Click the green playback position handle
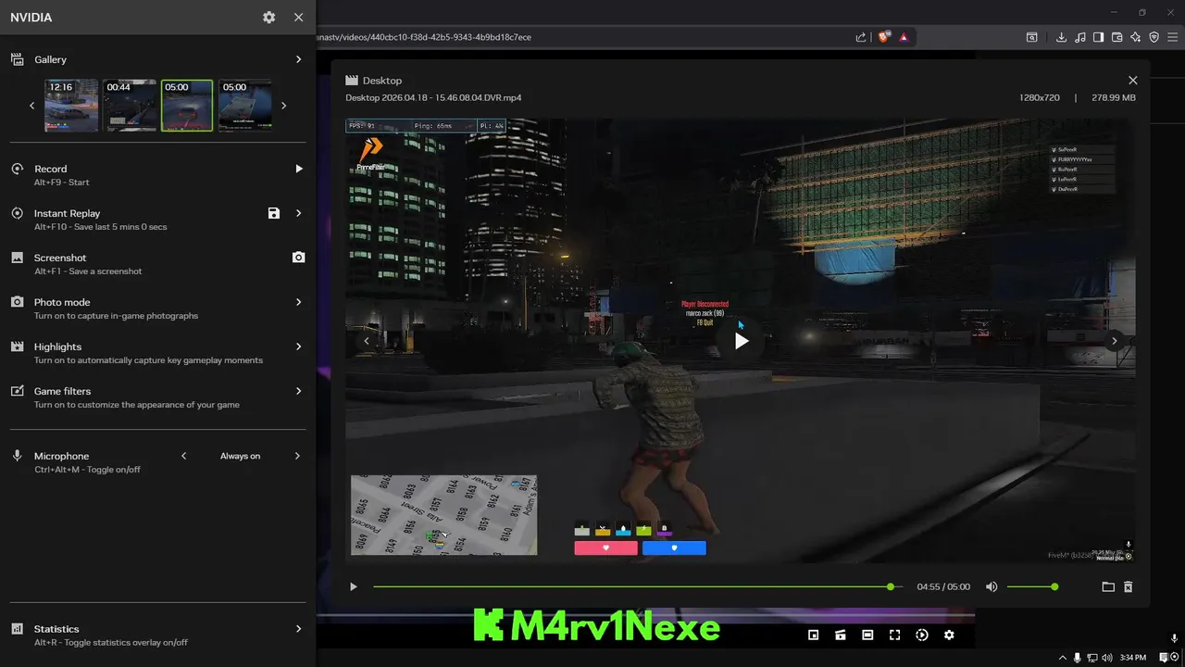The image size is (1185, 667). tap(891, 586)
